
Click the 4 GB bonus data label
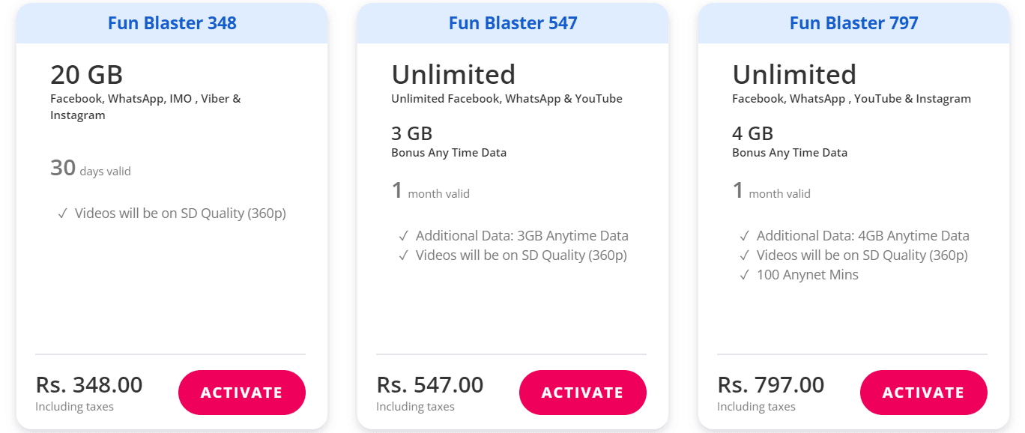(752, 133)
